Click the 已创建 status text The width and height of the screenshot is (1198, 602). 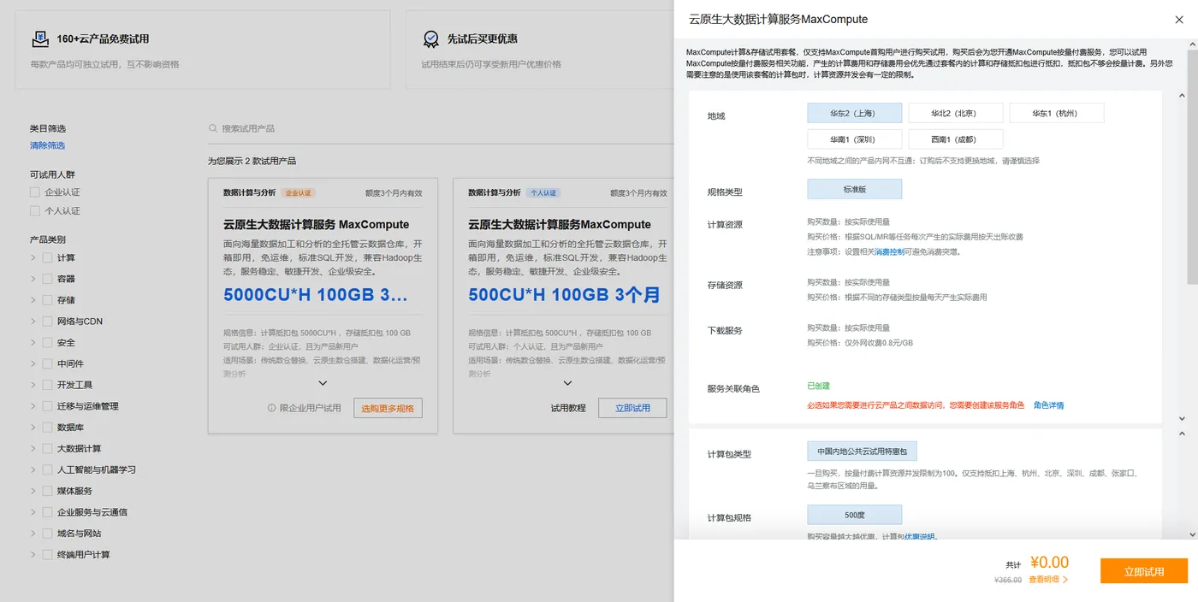click(x=818, y=387)
